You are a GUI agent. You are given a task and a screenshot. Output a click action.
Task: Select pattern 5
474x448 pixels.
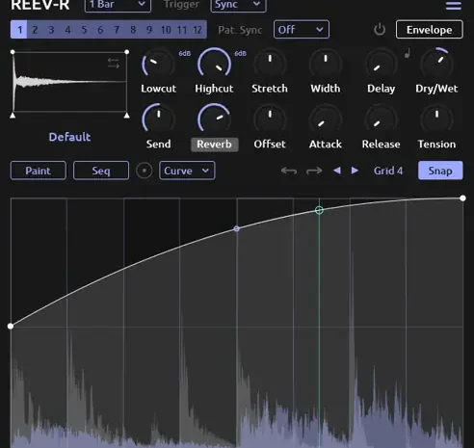tap(84, 30)
